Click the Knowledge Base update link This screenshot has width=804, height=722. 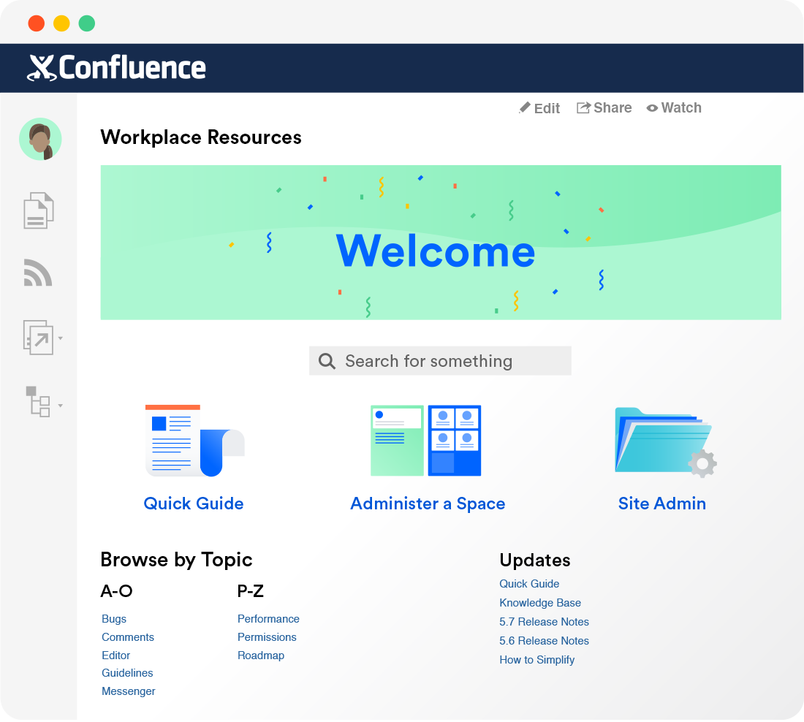point(540,602)
